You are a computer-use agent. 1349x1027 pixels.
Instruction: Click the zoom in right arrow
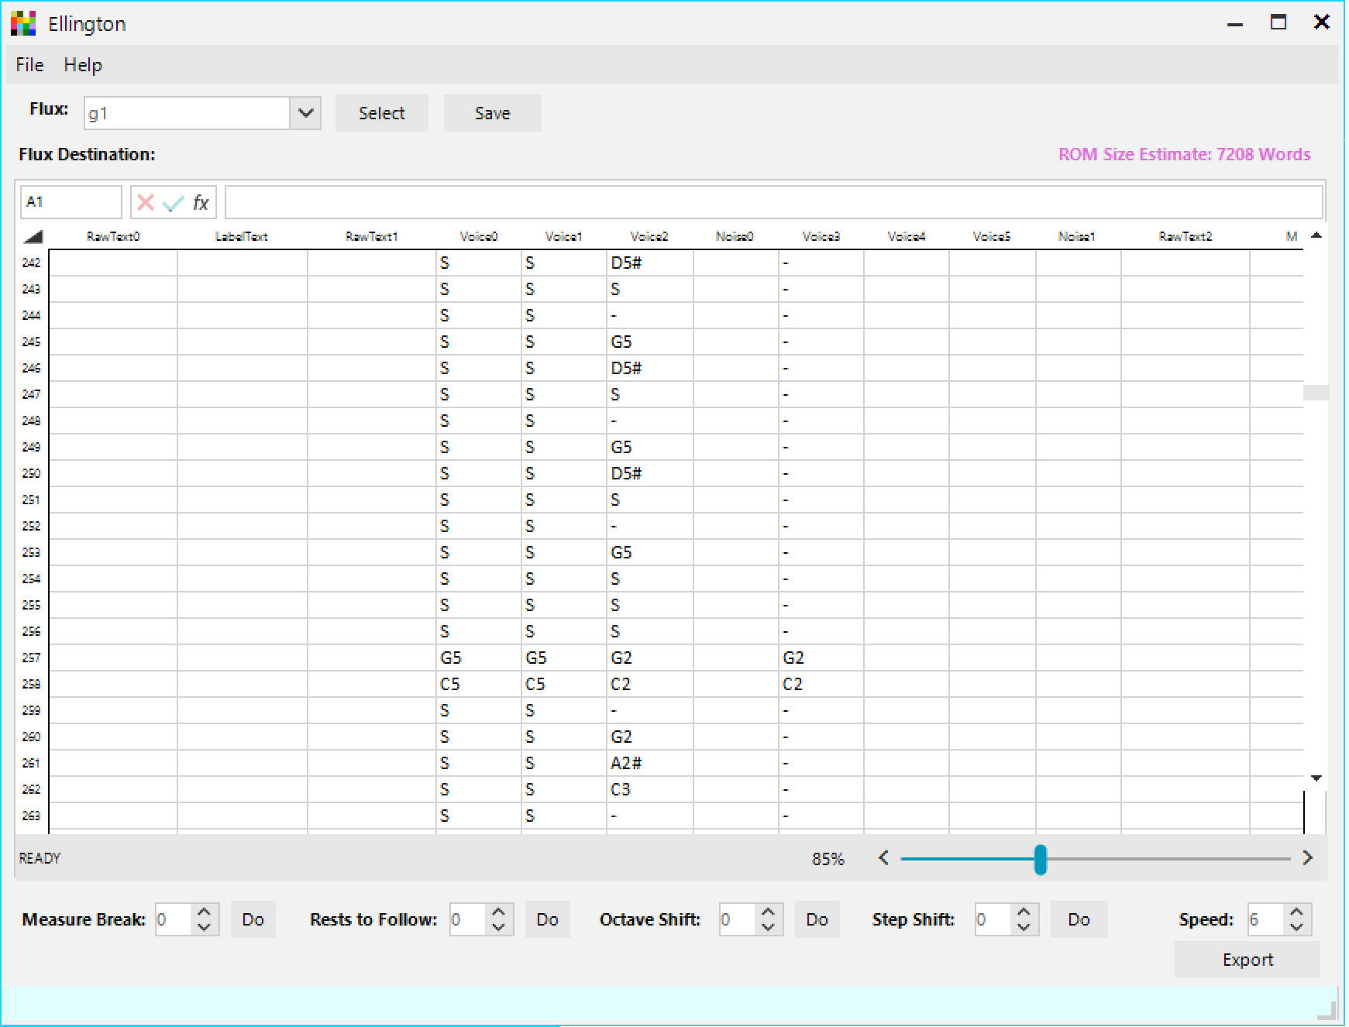pyautogui.click(x=1308, y=857)
